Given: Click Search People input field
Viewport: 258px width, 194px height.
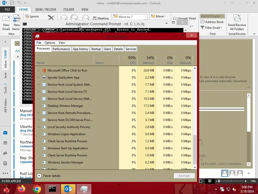Looking at the screenshot, I should [x=212, y=16].
